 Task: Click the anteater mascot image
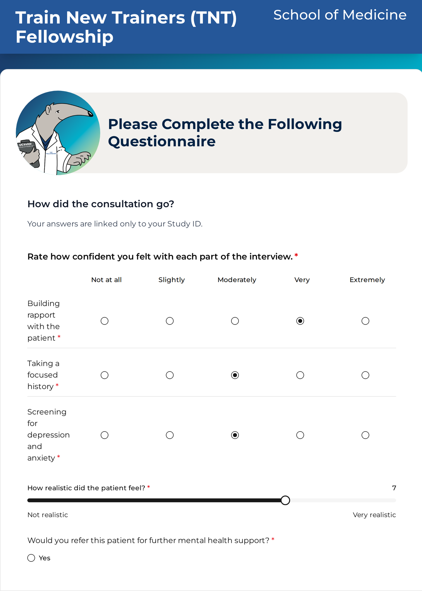(58, 133)
